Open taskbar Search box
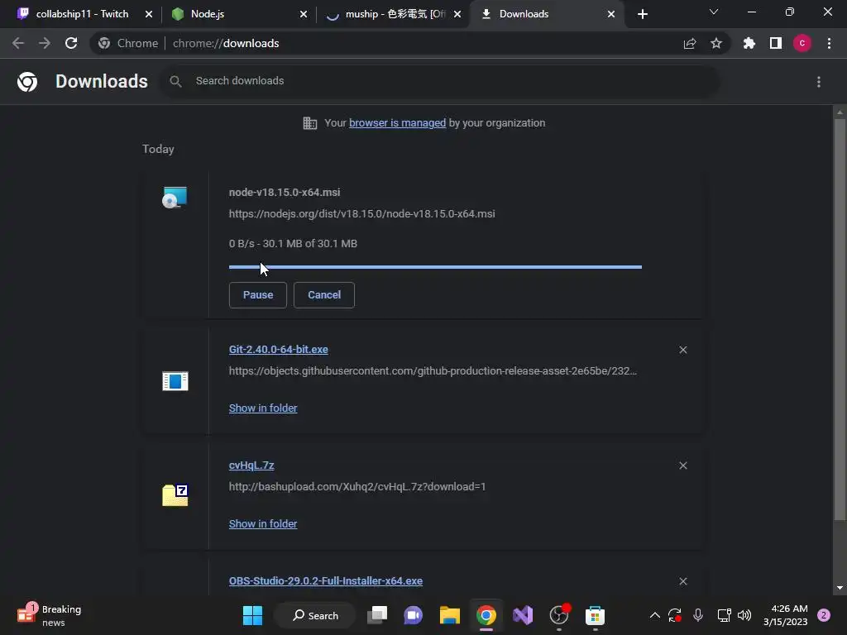847x635 pixels. [x=315, y=615]
